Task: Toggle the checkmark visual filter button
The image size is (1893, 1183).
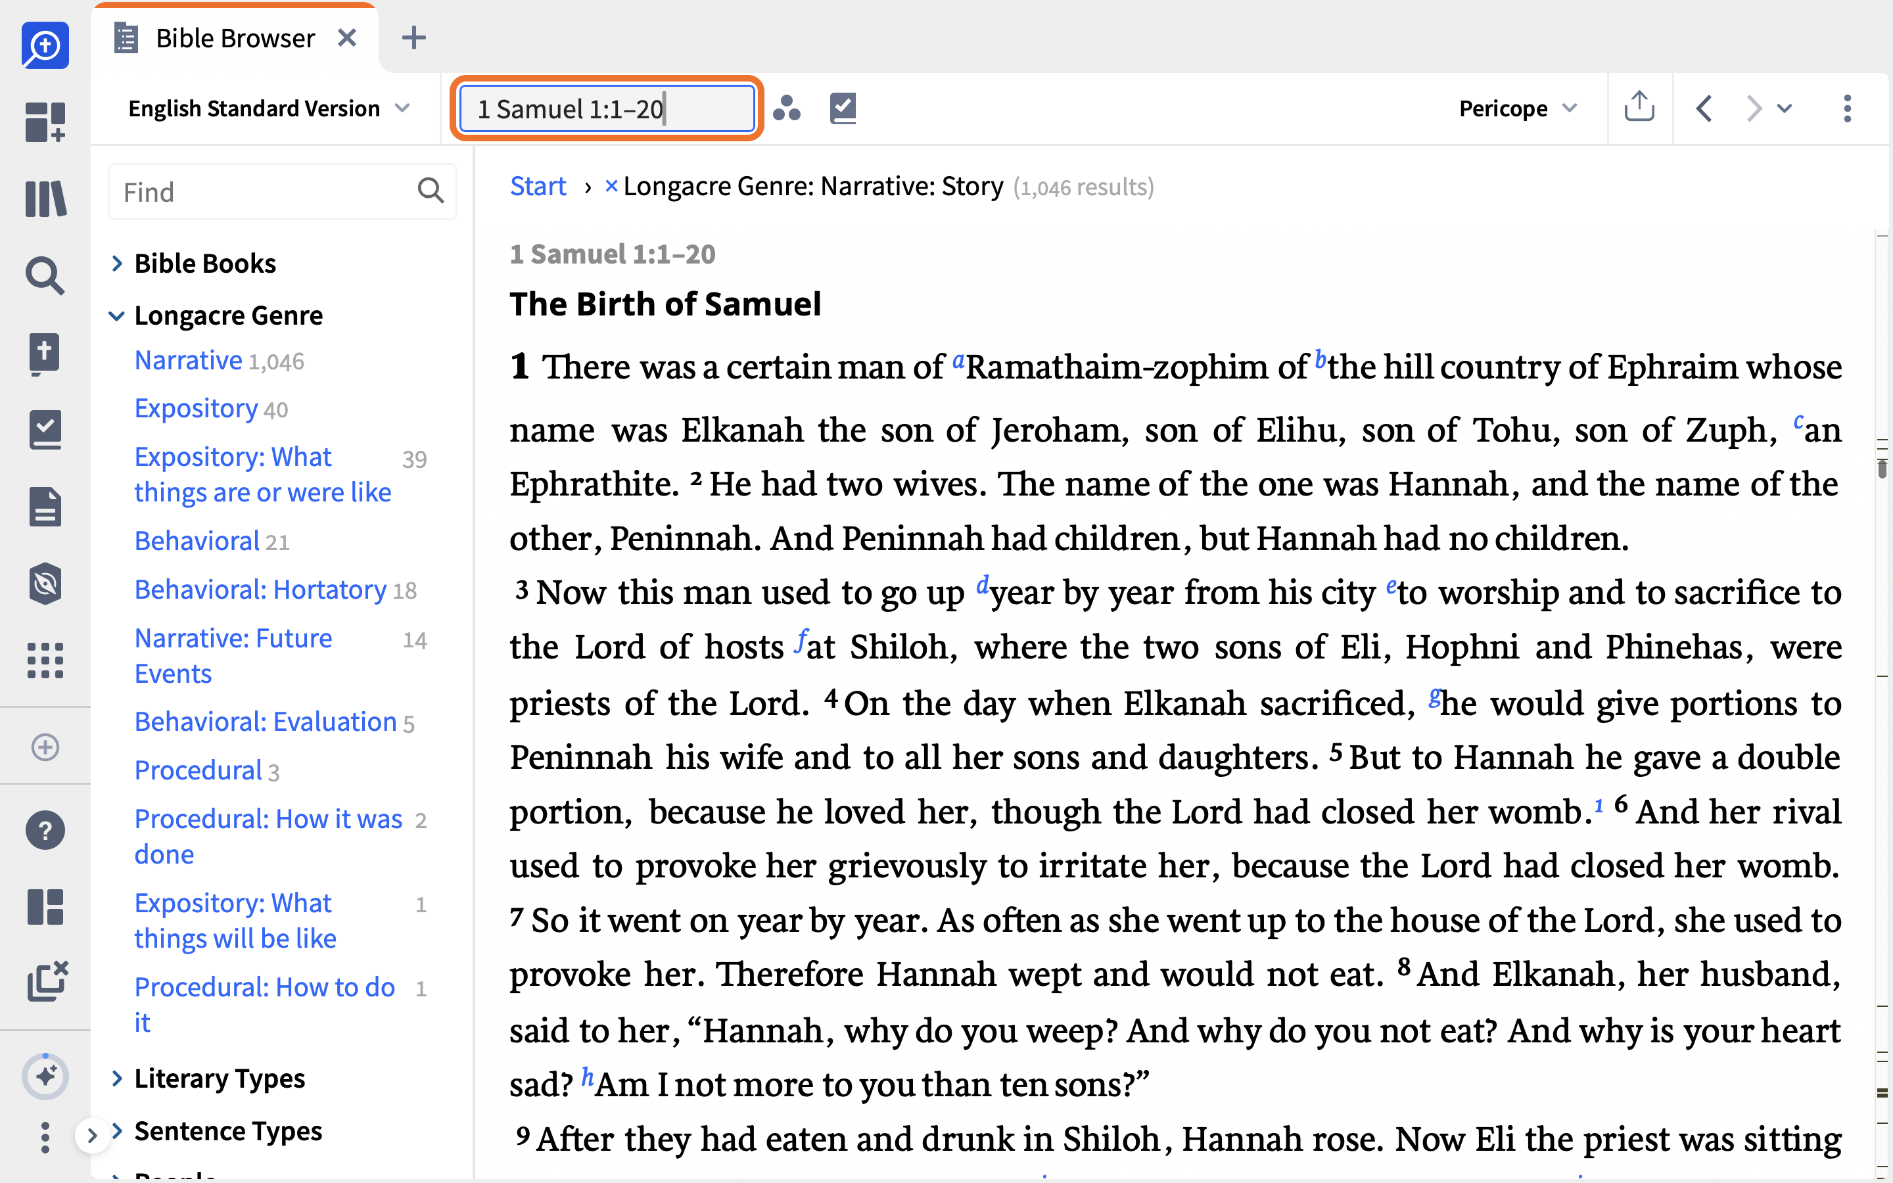Action: point(843,108)
